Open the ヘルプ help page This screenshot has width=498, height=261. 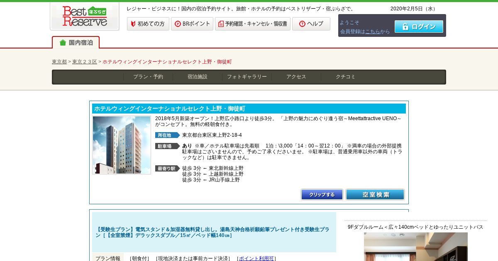point(311,24)
